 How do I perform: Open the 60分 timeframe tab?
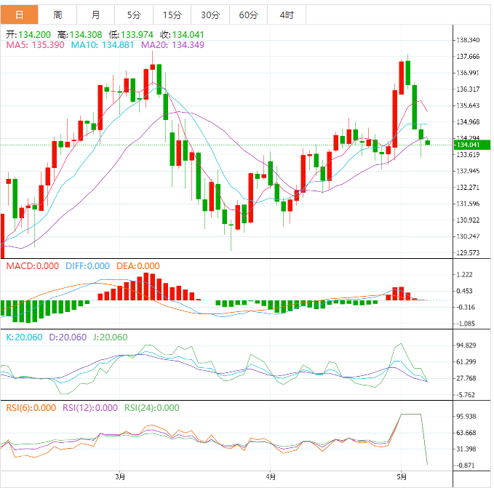click(248, 15)
